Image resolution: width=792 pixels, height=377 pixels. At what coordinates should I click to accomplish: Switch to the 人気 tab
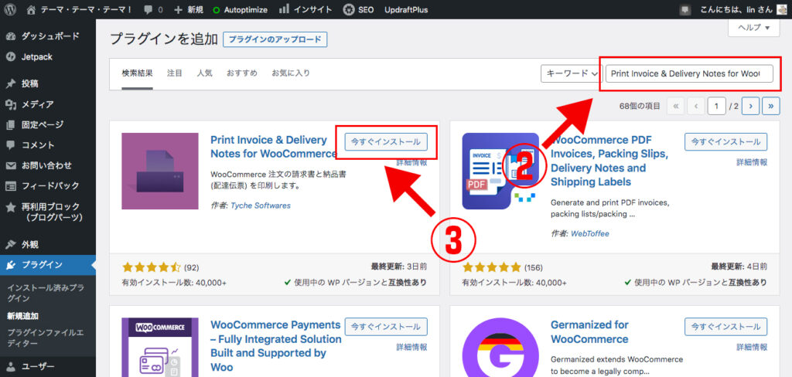click(x=204, y=73)
